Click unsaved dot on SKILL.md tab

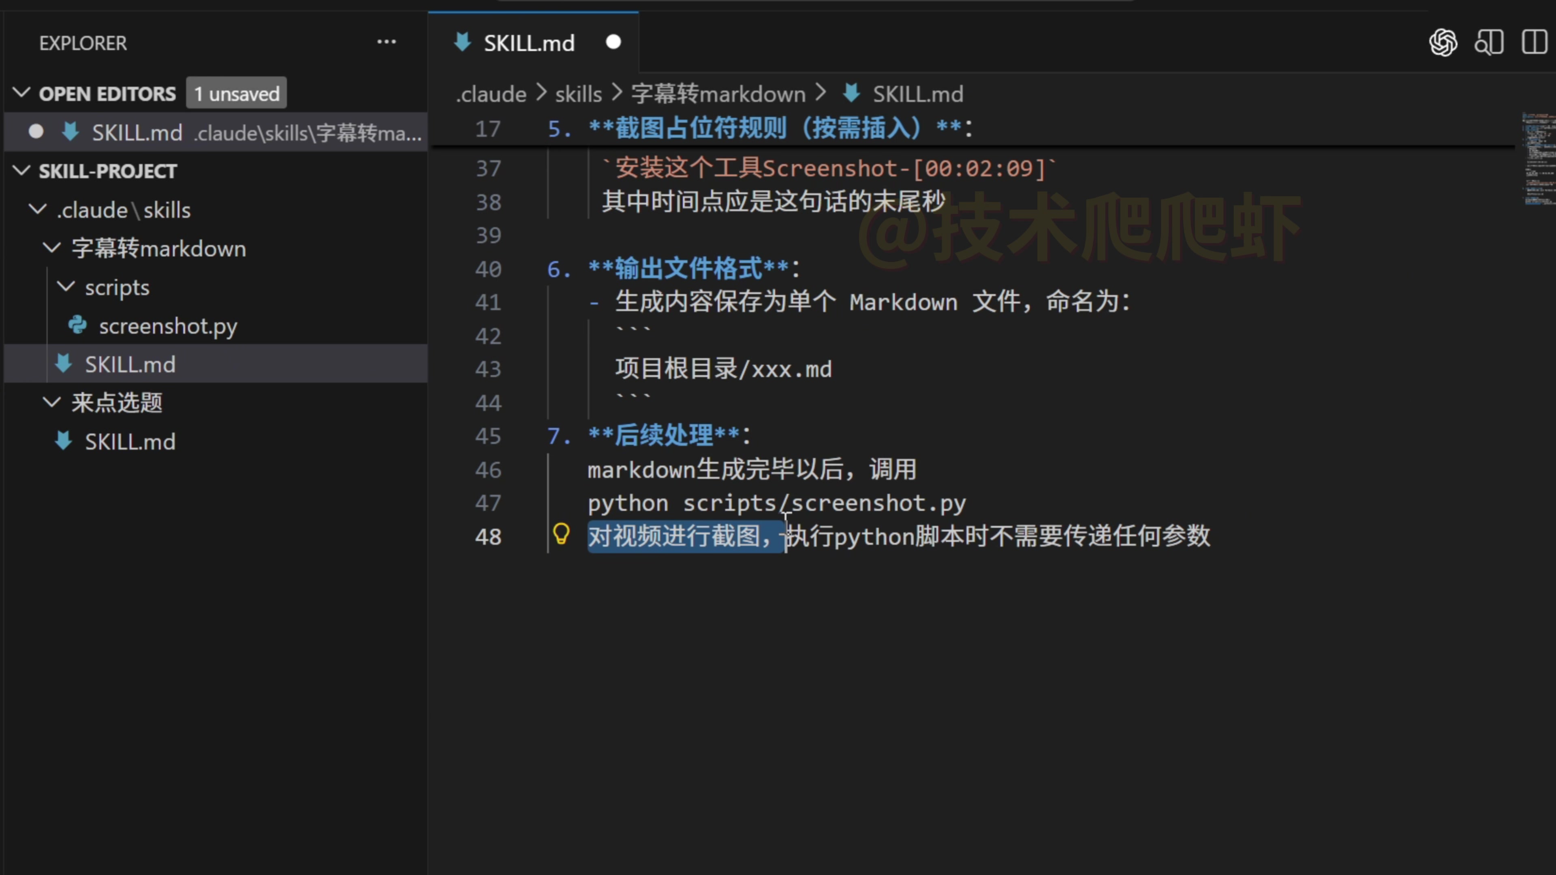click(613, 42)
